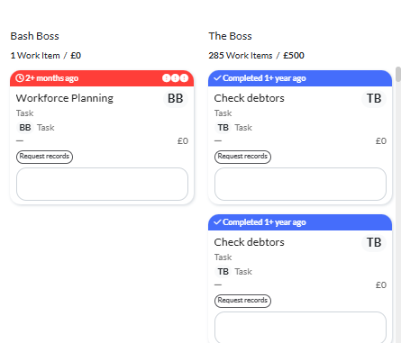Image resolution: width=401 pixels, height=343 pixels.
Task: Click the large TB avatar on second Check debtors
Action: [x=374, y=243]
